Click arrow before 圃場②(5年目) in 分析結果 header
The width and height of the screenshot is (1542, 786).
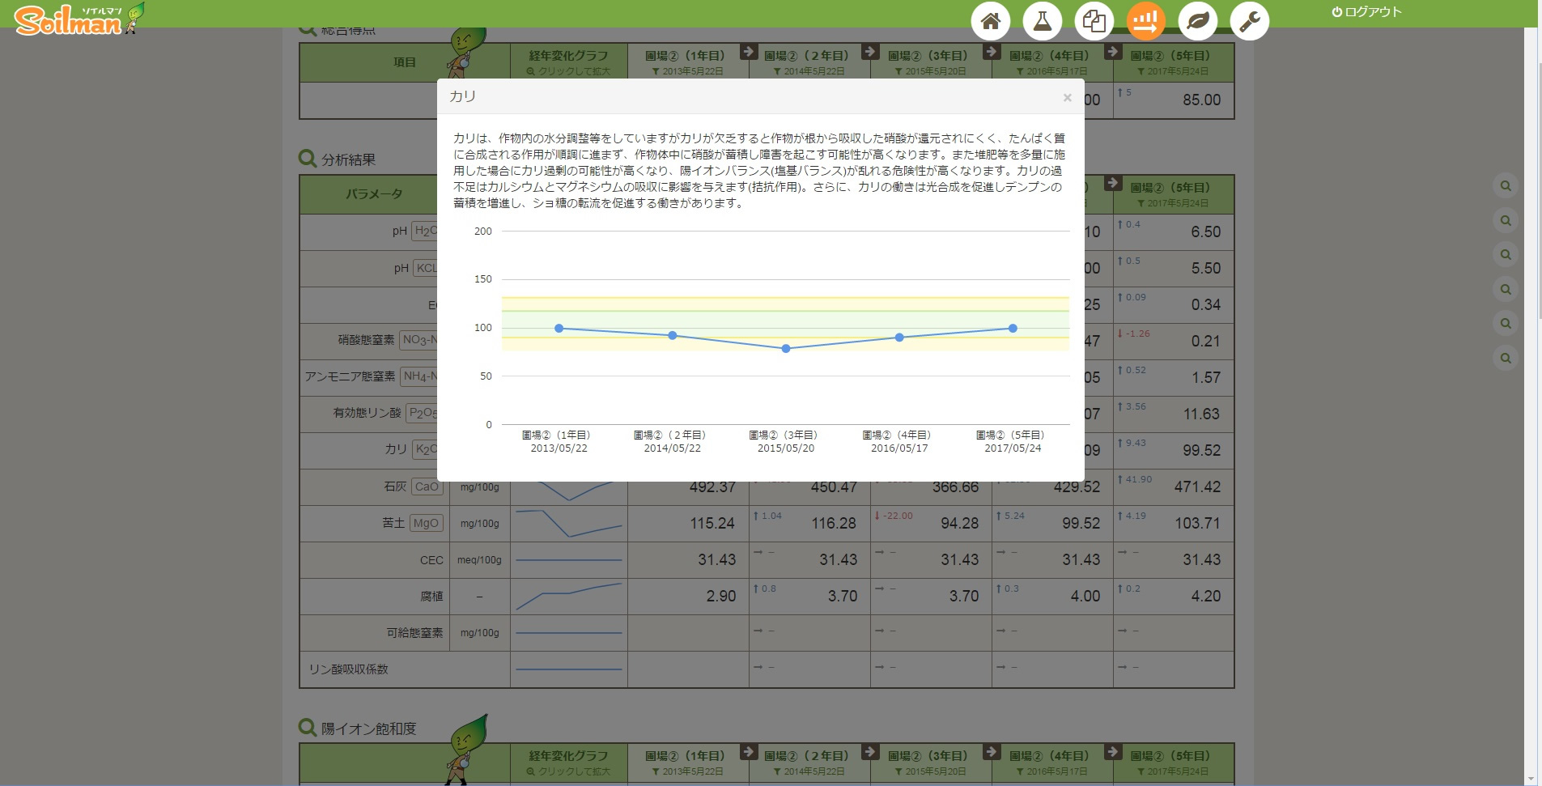click(1112, 183)
